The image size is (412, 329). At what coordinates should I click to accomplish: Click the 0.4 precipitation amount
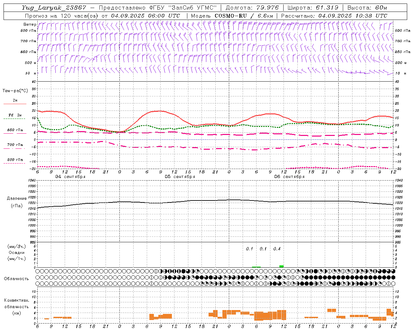coord(277,249)
